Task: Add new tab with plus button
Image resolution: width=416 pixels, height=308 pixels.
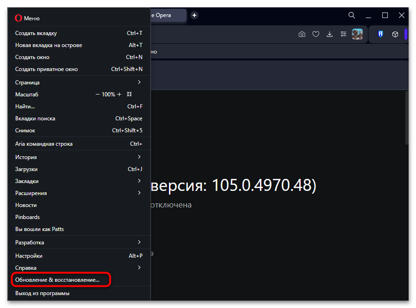Action: (194, 15)
